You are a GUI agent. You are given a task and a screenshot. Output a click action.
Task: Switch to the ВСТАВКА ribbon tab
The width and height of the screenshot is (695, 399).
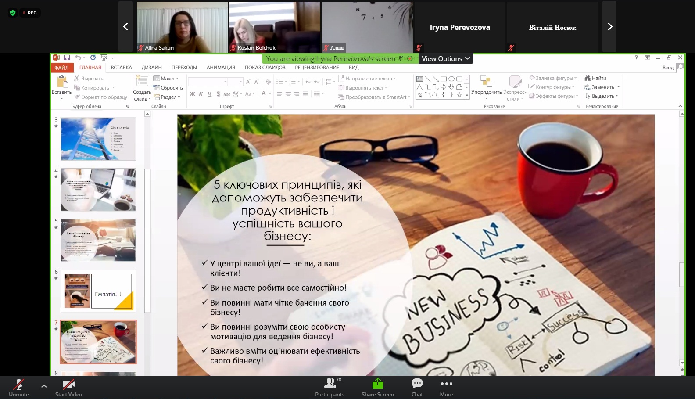(121, 68)
